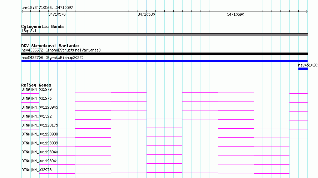Select transcript DTNA|NM_001198939
Screen dimensions: 318x178
(40, 143)
